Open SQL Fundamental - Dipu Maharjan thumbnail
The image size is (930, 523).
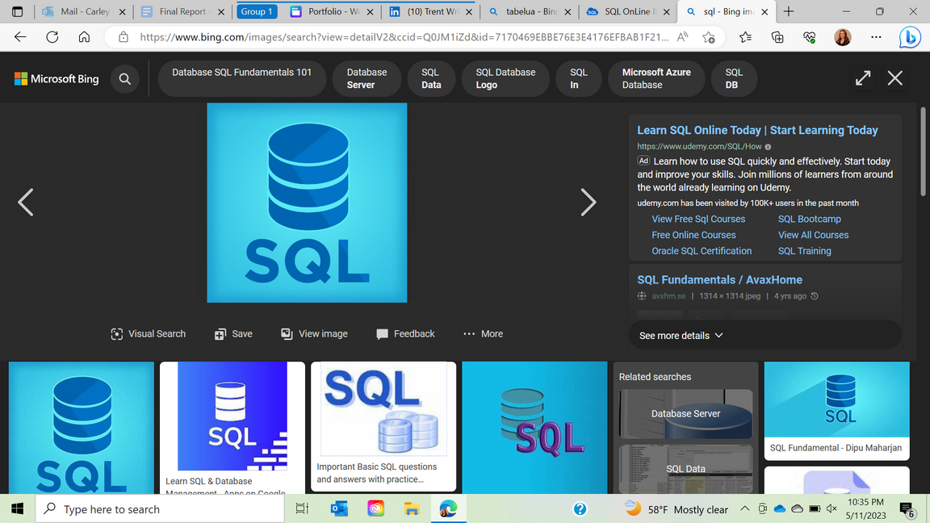(x=836, y=410)
